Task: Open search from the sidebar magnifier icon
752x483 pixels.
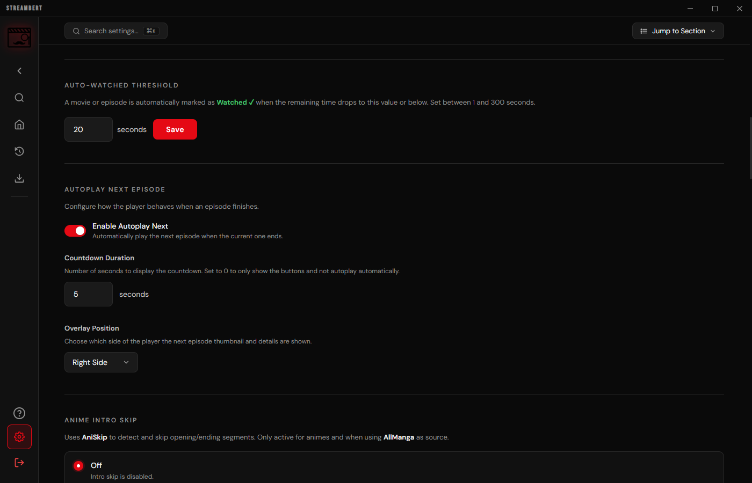Action: 19,98
